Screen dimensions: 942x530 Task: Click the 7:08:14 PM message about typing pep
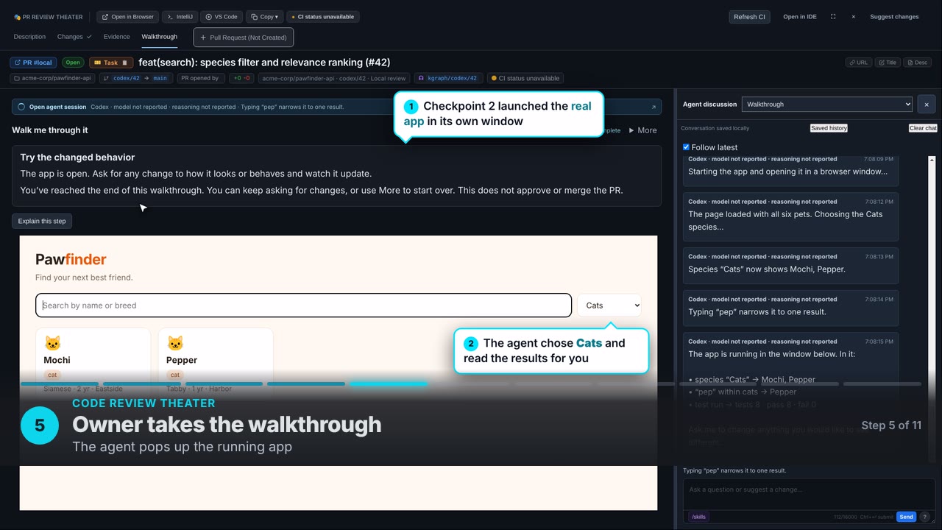(790, 308)
